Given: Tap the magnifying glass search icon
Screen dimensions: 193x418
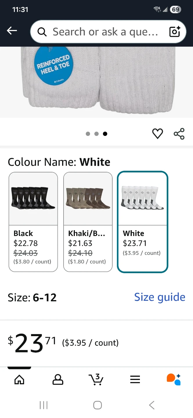Looking at the screenshot, I should tap(42, 32).
